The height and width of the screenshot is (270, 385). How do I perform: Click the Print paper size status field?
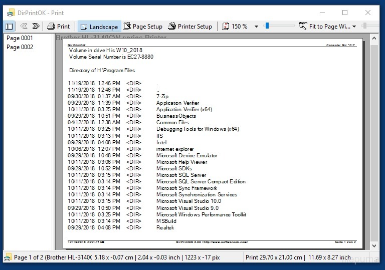(274, 257)
